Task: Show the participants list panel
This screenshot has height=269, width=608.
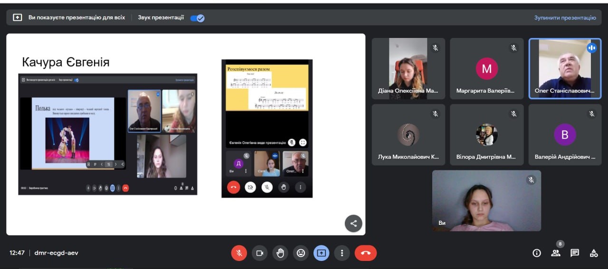Action: tap(555, 253)
